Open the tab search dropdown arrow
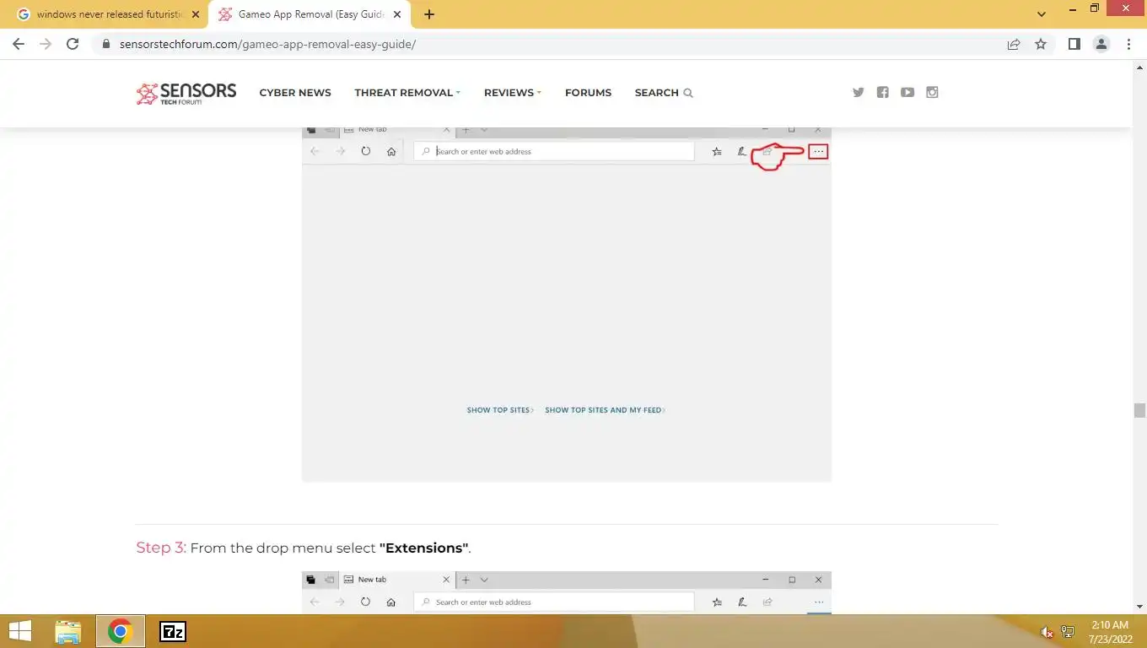The width and height of the screenshot is (1147, 648). pyautogui.click(x=1042, y=14)
